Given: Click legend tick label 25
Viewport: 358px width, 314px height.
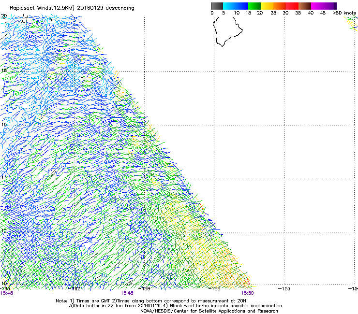Looking at the screenshot, I should pos(273,13).
